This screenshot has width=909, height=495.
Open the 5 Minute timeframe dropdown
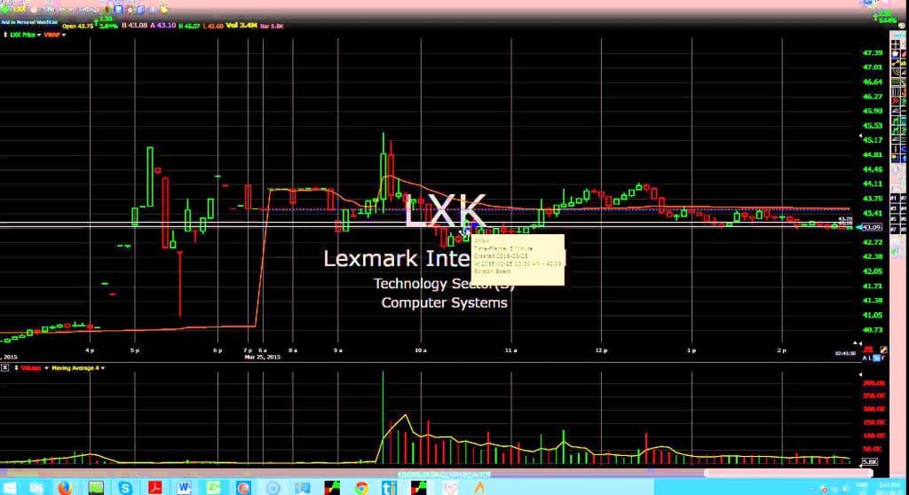tap(57, 10)
